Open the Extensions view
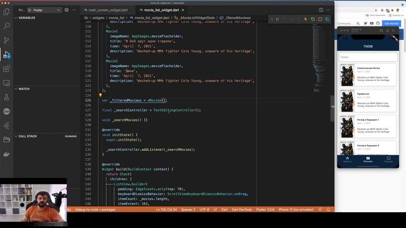Viewport: 406px width, 228px height. pyautogui.click(x=6, y=69)
